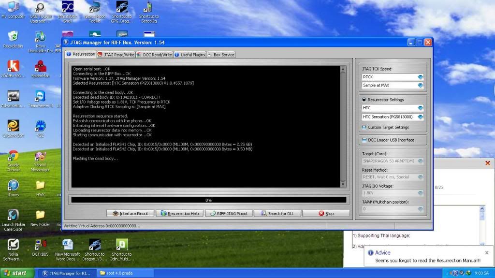Close the Advice notification balloon
The width and height of the screenshot is (495, 278).
[486, 253]
